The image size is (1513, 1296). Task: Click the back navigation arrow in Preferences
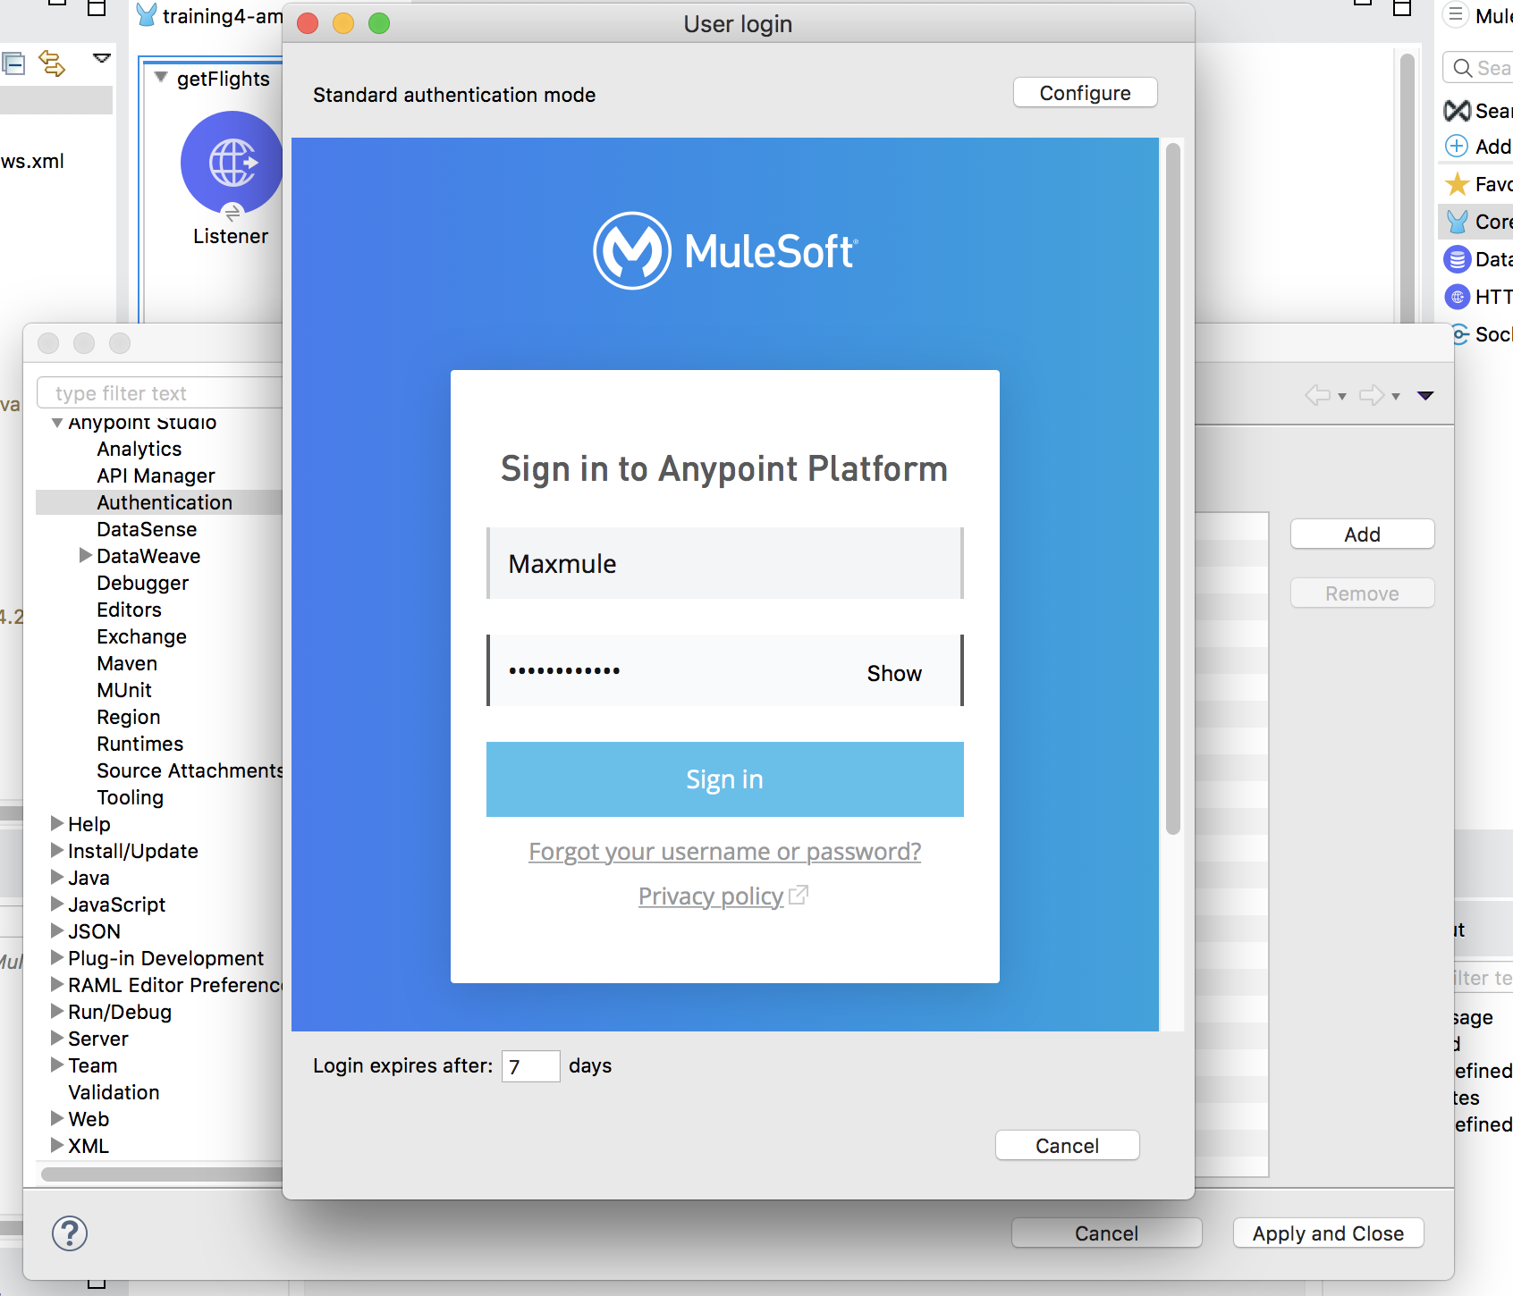point(1317,395)
